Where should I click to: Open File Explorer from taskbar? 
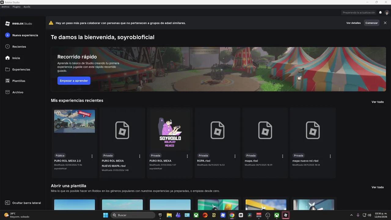[169, 215]
